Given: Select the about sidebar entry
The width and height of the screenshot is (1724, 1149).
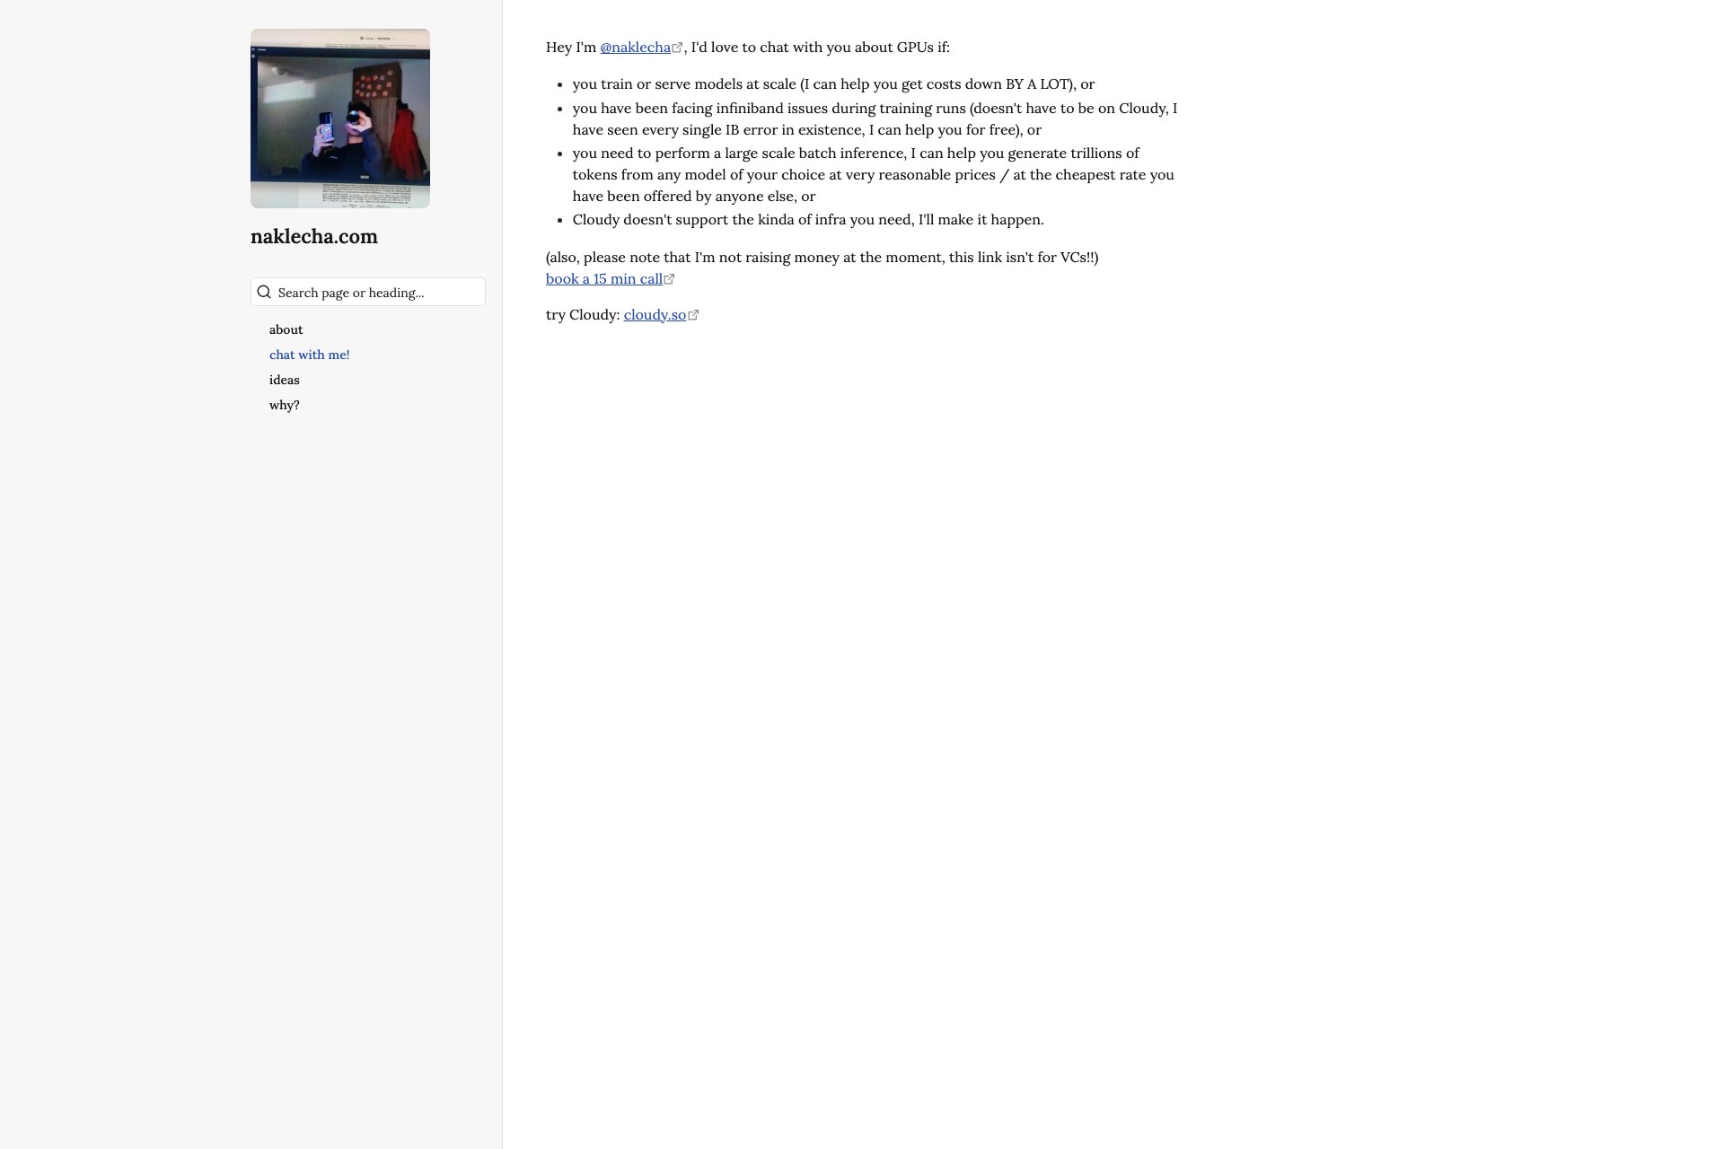Looking at the screenshot, I should [x=286, y=329].
